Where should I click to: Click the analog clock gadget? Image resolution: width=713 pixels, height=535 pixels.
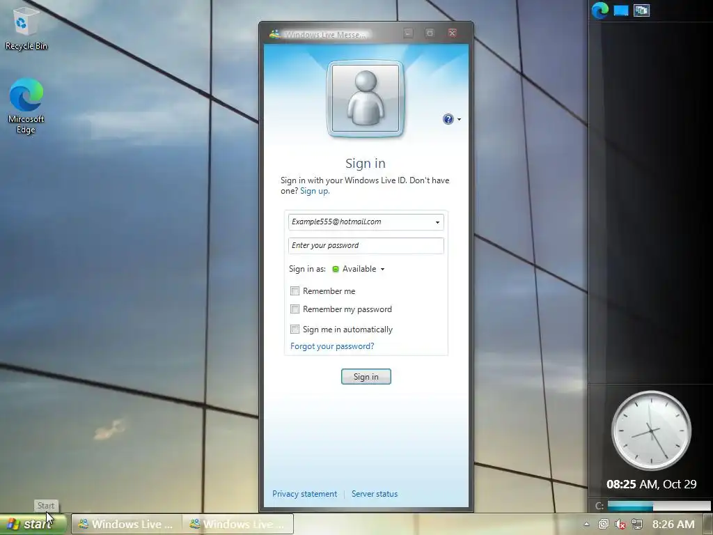tap(651, 431)
